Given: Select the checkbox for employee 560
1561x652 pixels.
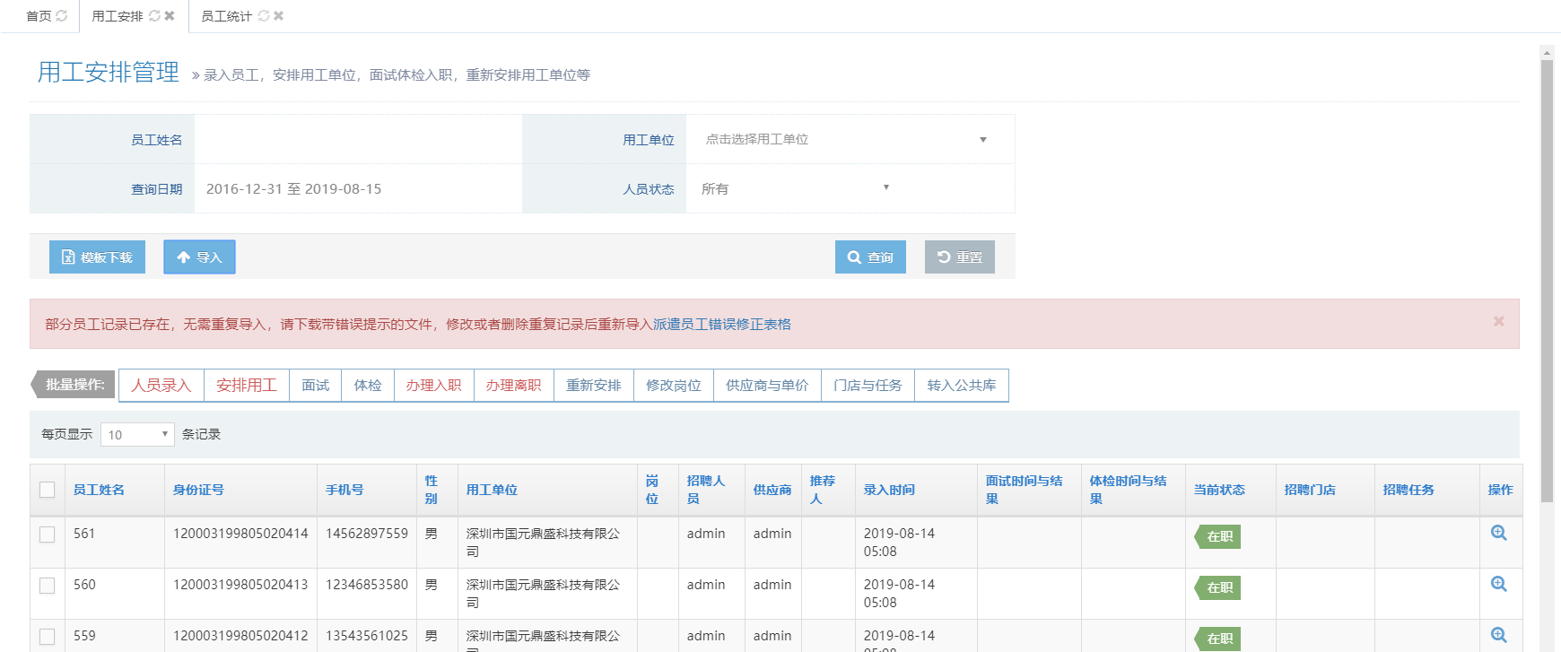Looking at the screenshot, I should (x=48, y=586).
